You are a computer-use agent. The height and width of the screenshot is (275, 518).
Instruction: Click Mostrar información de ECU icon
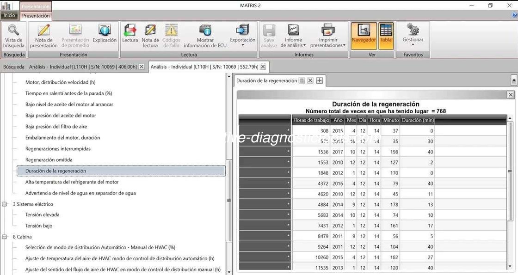(205, 35)
